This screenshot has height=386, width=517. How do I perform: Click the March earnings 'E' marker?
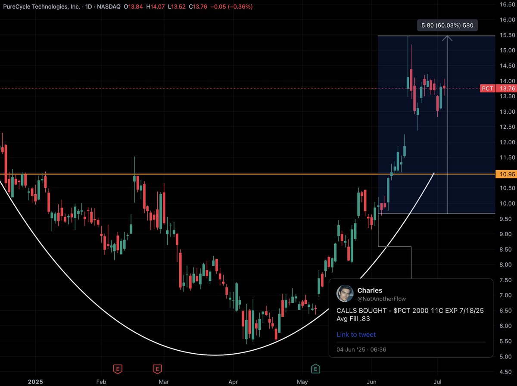tap(157, 369)
